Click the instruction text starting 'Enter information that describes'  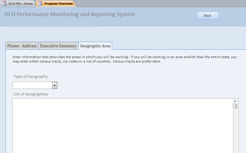[125, 59]
